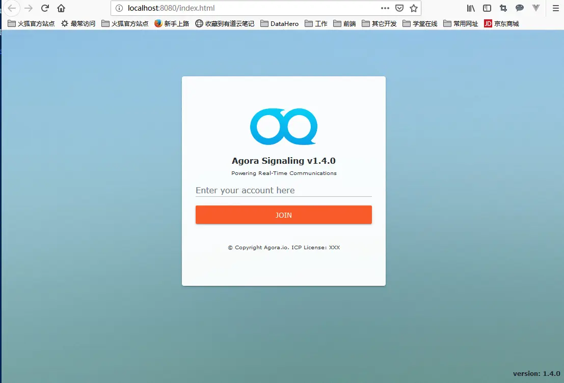The width and height of the screenshot is (564, 383).
Task: Open the Library icon in toolbar
Action: (471, 8)
